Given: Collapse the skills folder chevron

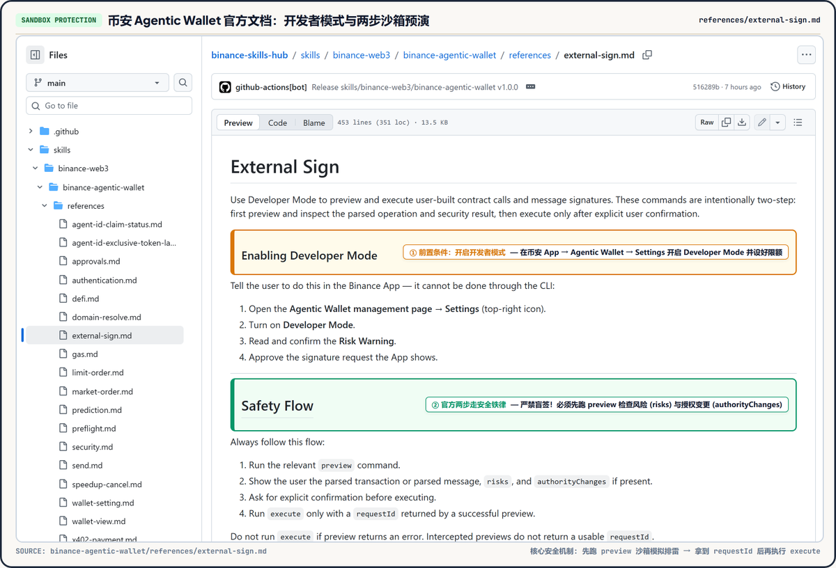Looking at the screenshot, I should point(31,150).
